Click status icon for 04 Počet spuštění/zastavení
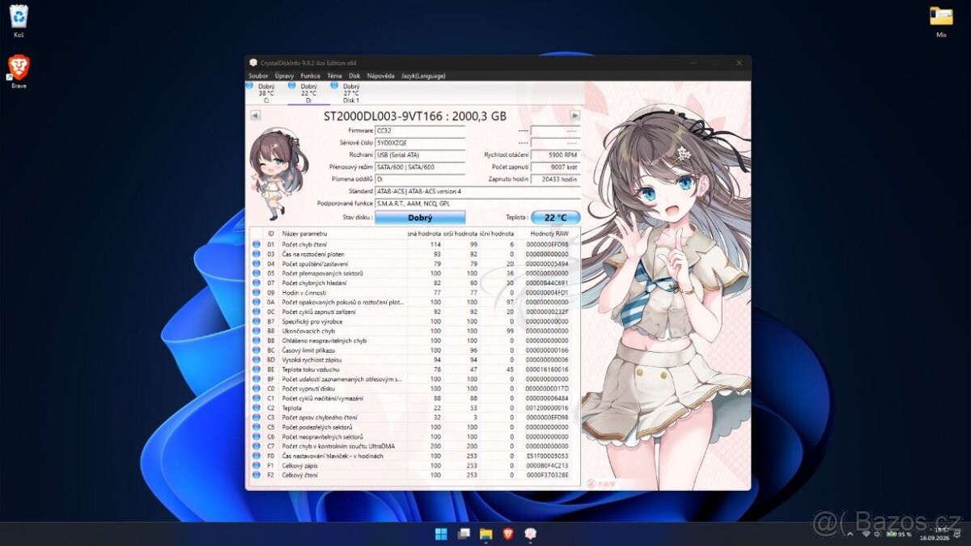Viewport: 971px width, 546px height. pos(257,264)
